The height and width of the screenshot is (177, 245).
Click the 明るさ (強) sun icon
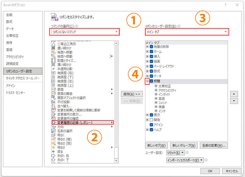pos(54,139)
